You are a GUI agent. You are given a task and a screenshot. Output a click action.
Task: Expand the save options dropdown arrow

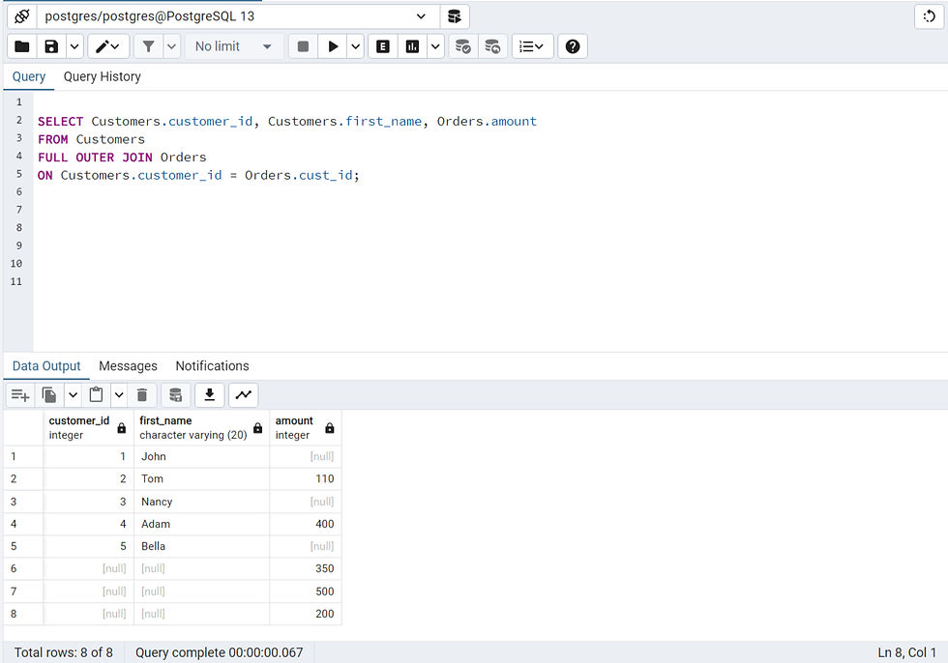click(74, 46)
